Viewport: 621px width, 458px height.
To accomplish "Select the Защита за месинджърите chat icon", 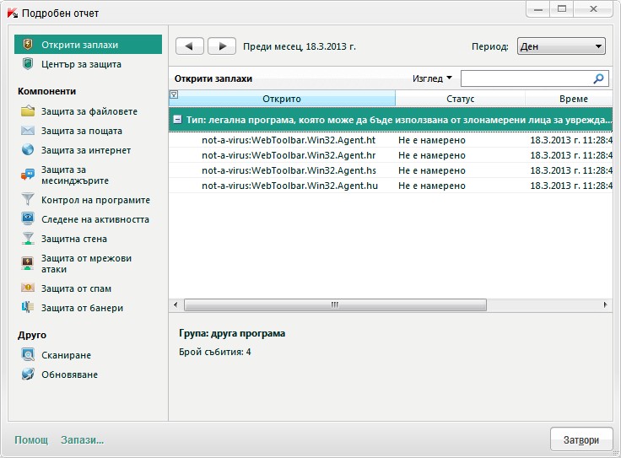I will [x=28, y=175].
